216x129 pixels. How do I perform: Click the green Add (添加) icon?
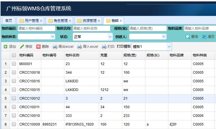[5, 47]
